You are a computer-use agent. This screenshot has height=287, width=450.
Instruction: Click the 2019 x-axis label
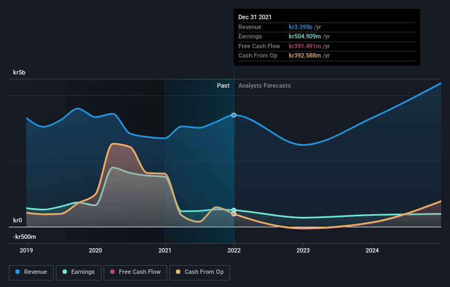click(26, 251)
